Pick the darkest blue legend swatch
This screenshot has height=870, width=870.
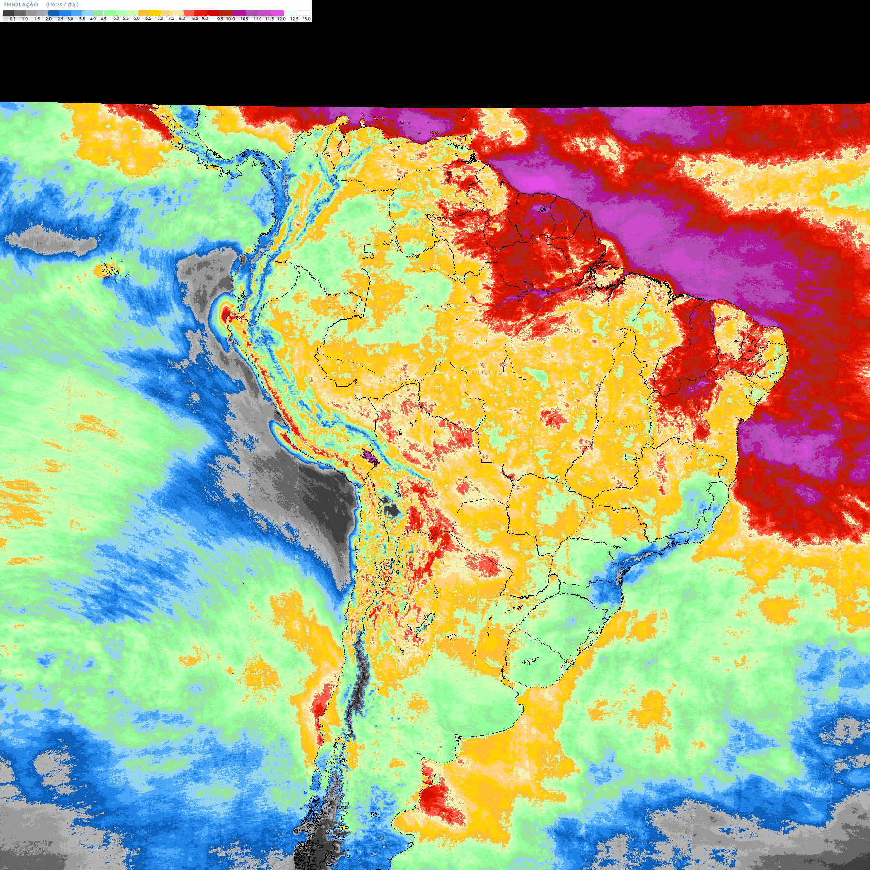(54, 13)
